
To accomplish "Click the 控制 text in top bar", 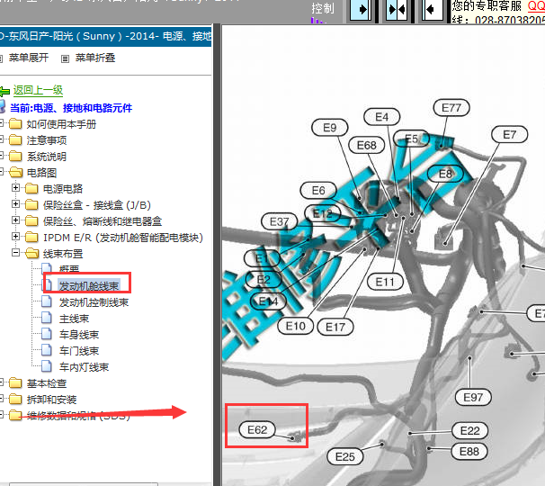I will click(x=323, y=8).
